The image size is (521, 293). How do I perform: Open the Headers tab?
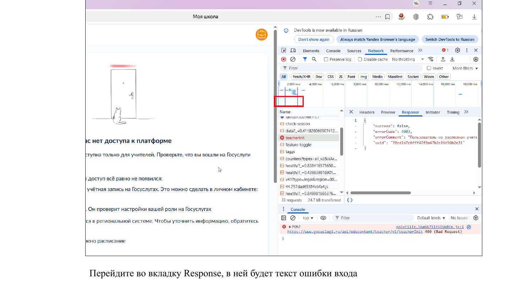click(x=367, y=112)
